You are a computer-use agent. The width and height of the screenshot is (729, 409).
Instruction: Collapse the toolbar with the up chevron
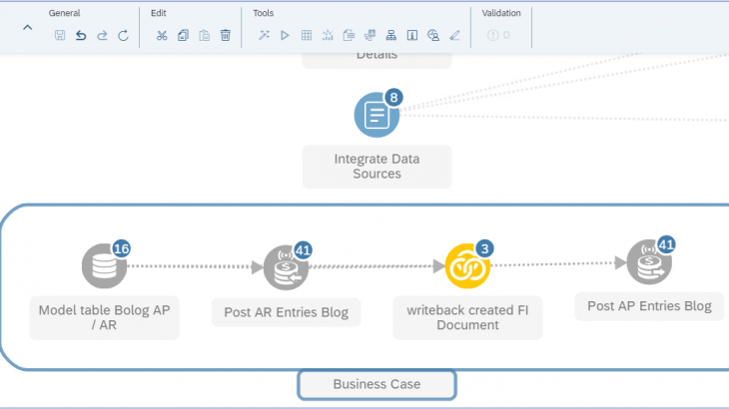point(27,28)
